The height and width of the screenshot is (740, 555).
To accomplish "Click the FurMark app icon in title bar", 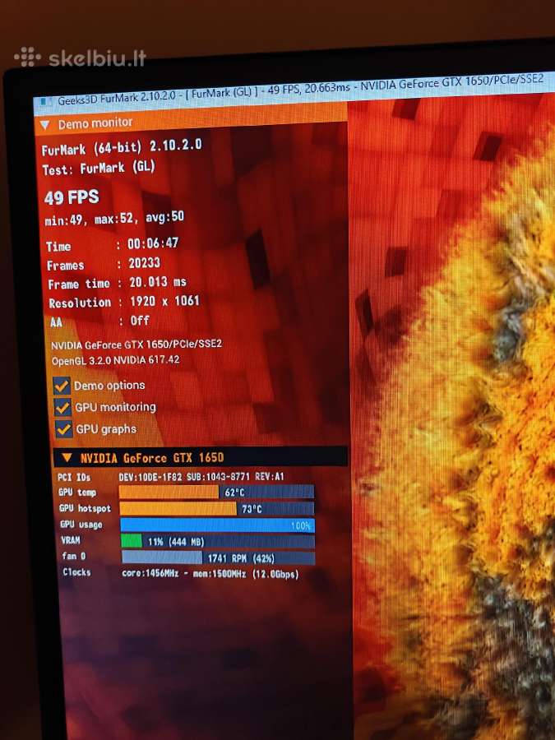I will [x=45, y=101].
